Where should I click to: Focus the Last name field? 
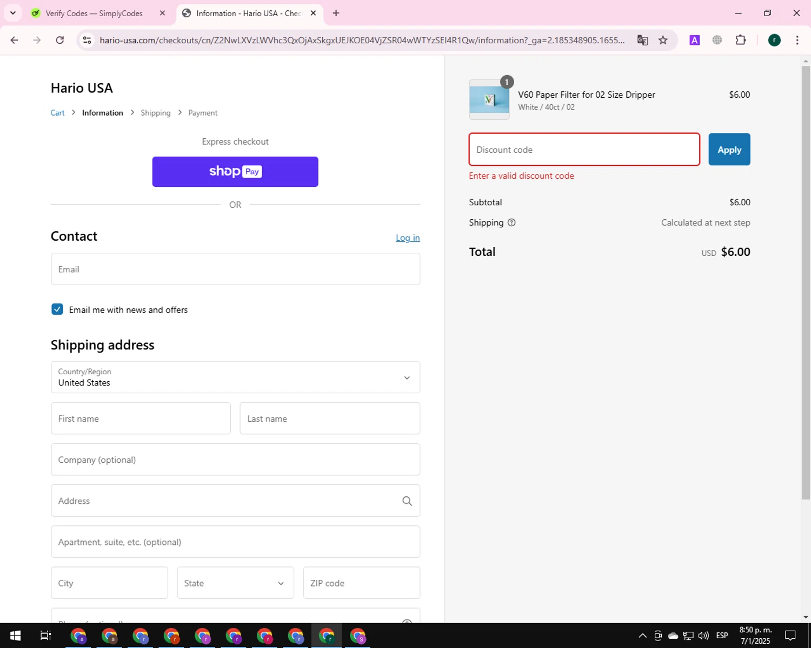tap(330, 418)
